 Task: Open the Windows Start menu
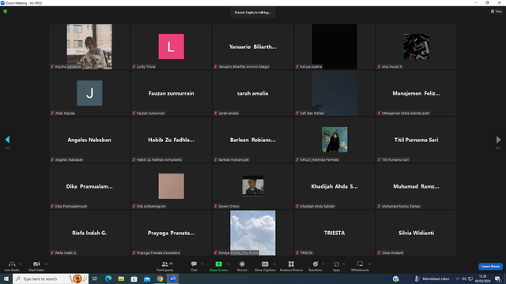pos(6,278)
